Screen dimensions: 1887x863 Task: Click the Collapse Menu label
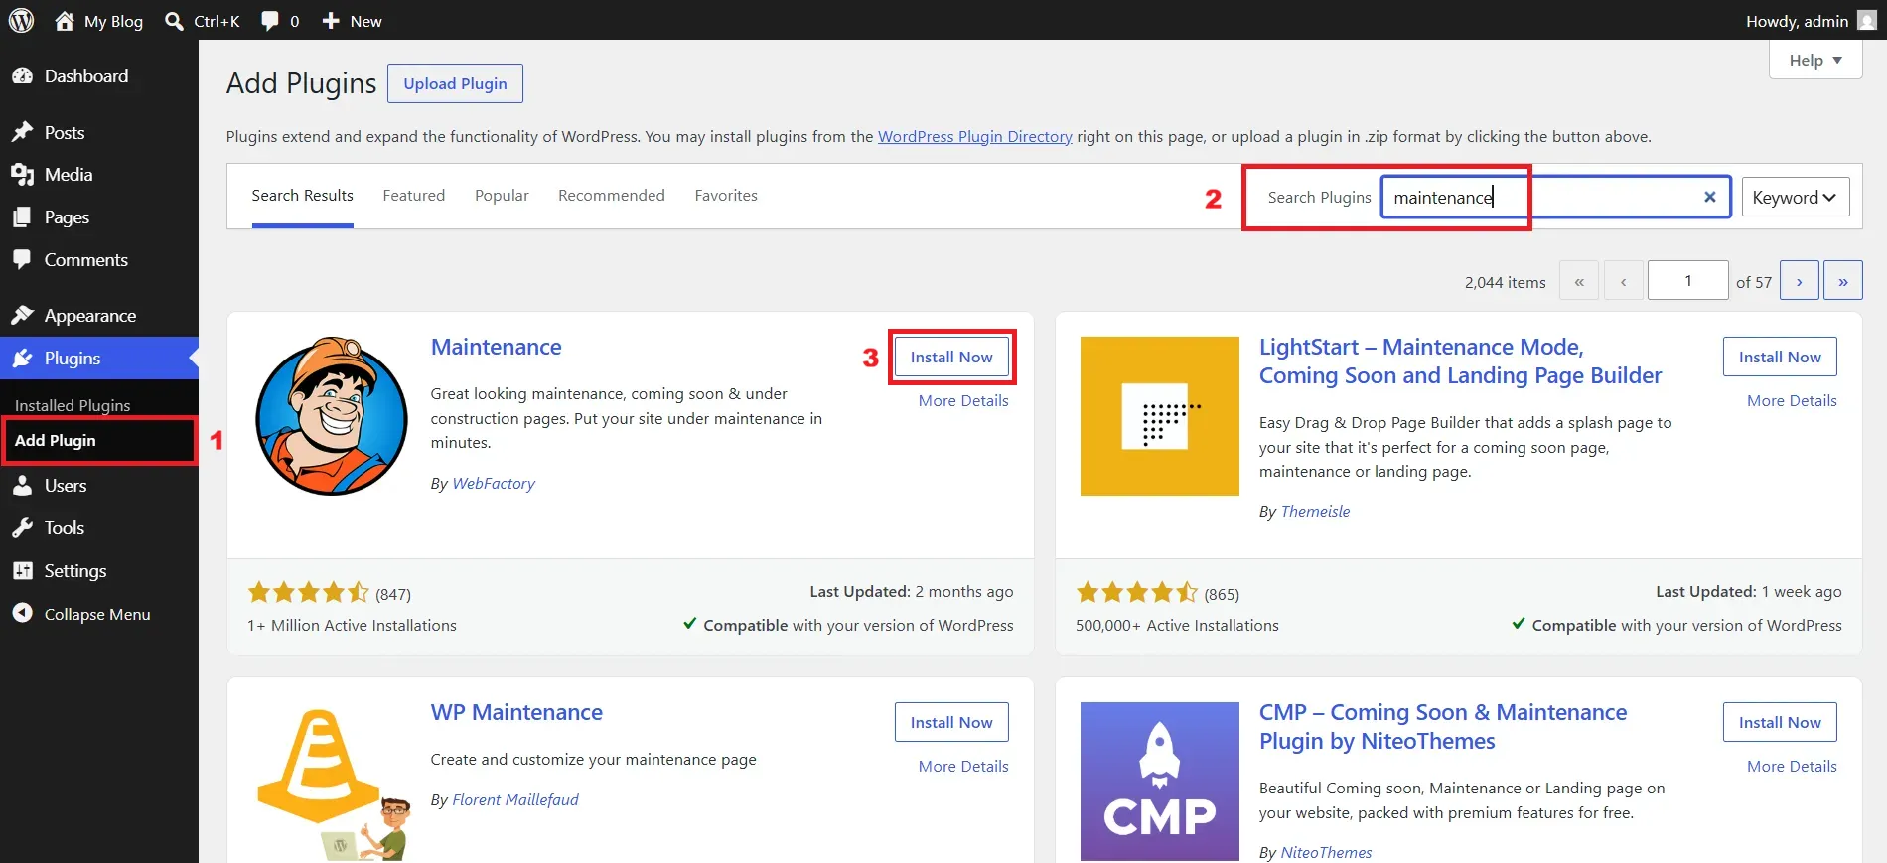click(x=97, y=614)
